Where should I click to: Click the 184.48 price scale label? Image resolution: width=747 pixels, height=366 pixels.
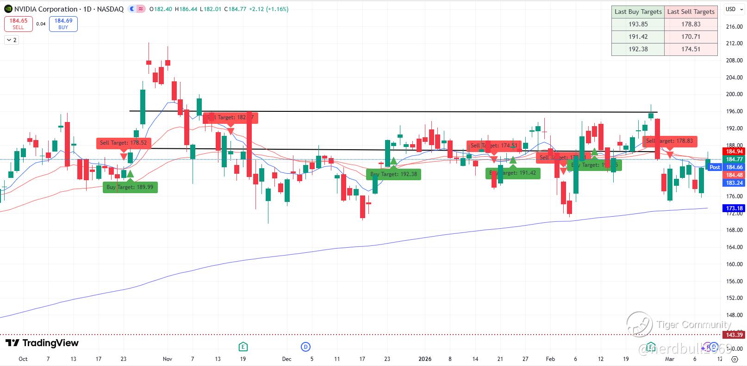[735, 175]
